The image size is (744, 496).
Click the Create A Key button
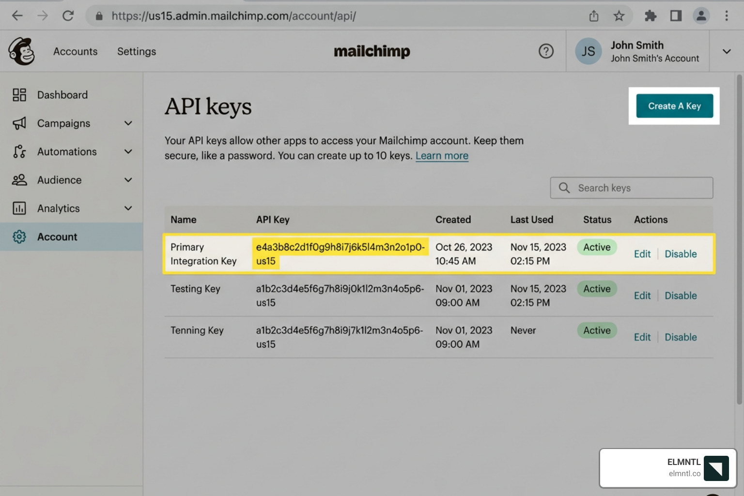674,106
